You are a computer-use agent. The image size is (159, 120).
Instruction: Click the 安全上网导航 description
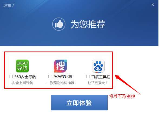pos(22,83)
